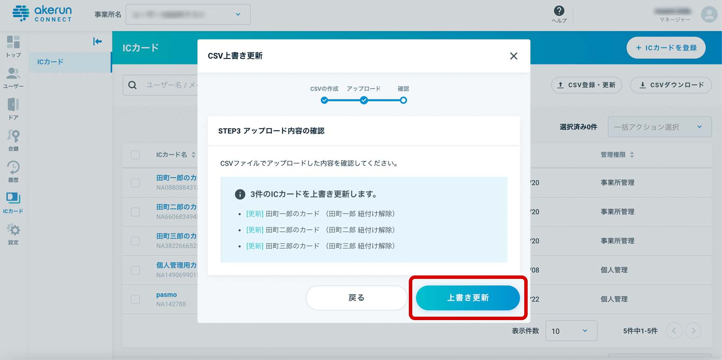
Task: Go to next page arrow
Action: click(x=693, y=331)
